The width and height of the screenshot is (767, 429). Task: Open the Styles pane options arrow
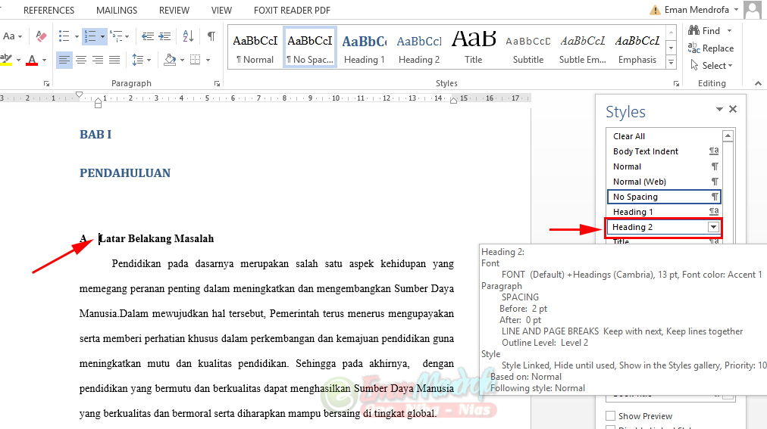[719, 109]
